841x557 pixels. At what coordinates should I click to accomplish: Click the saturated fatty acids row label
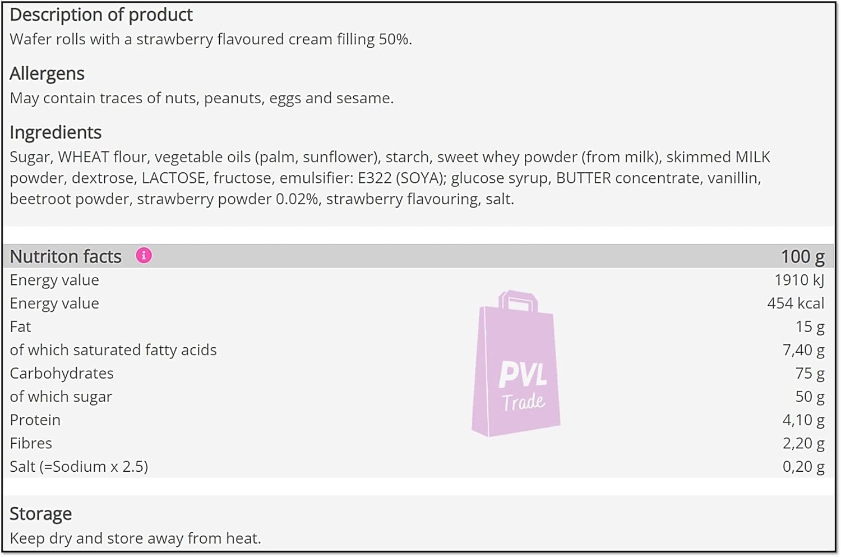click(x=113, y=350)
